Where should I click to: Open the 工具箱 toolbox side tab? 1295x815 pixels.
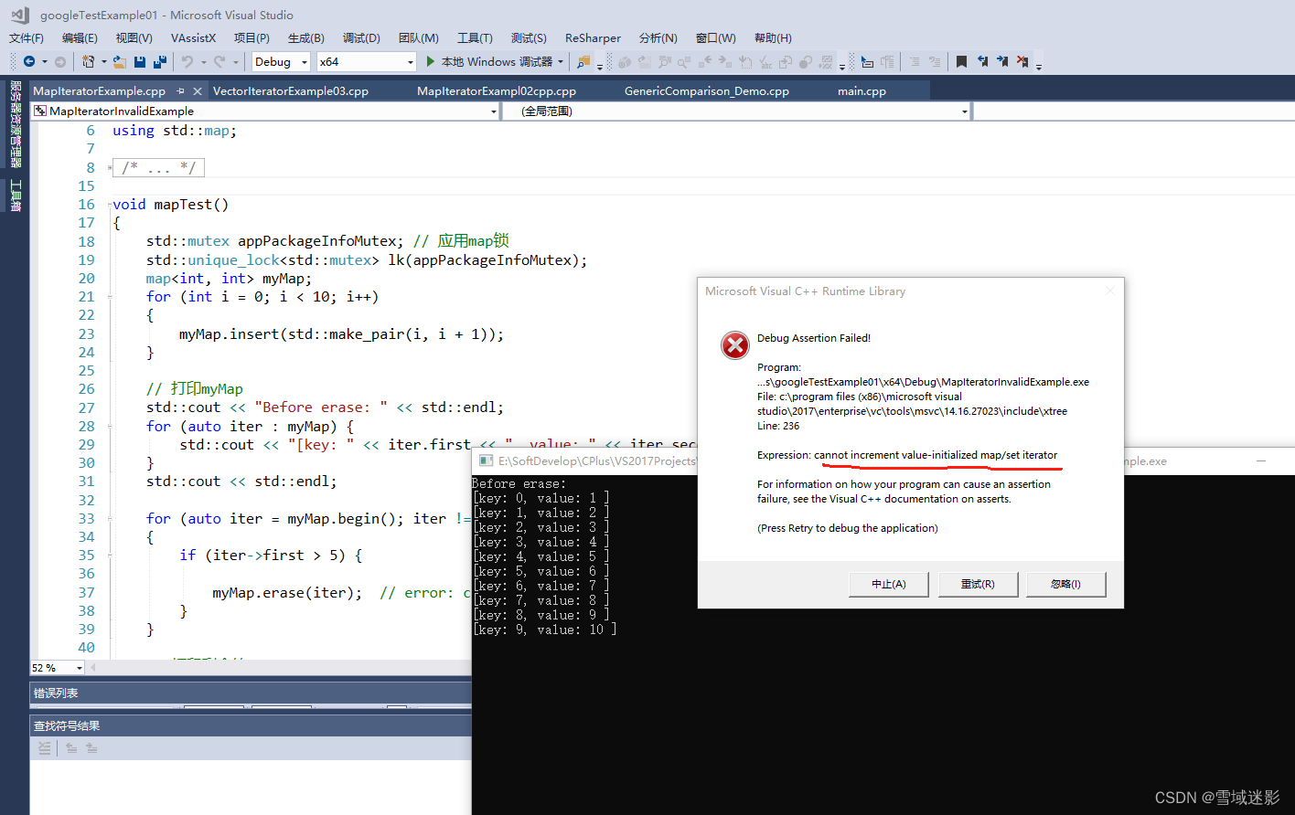point(16,195)
